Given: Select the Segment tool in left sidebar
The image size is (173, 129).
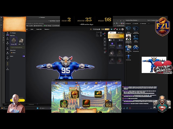Looking at the screenshot, I should [x=8, y=43].
